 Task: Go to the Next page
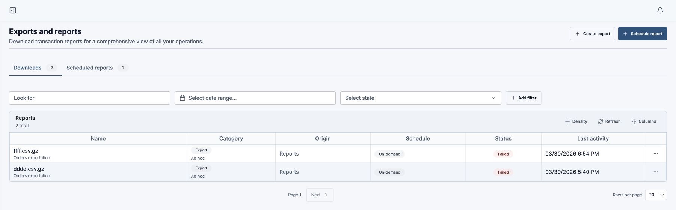point(320,195)
